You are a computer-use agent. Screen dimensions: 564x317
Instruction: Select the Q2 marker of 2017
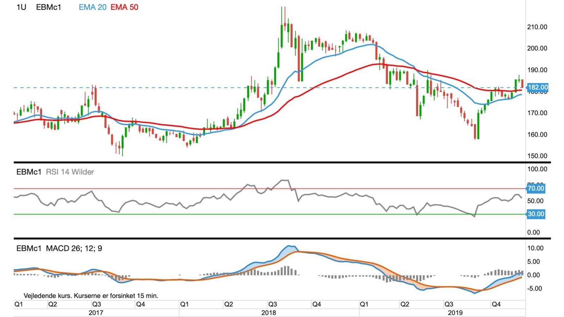click(x=53, y=304)
